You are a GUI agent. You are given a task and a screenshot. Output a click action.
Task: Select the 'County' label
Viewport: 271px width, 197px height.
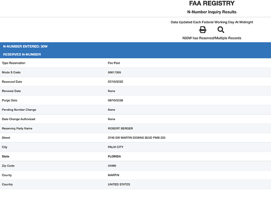7,175
